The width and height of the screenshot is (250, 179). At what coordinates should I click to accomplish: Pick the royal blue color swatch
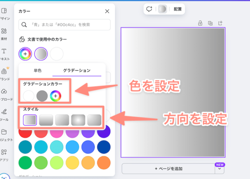point(88,147)
